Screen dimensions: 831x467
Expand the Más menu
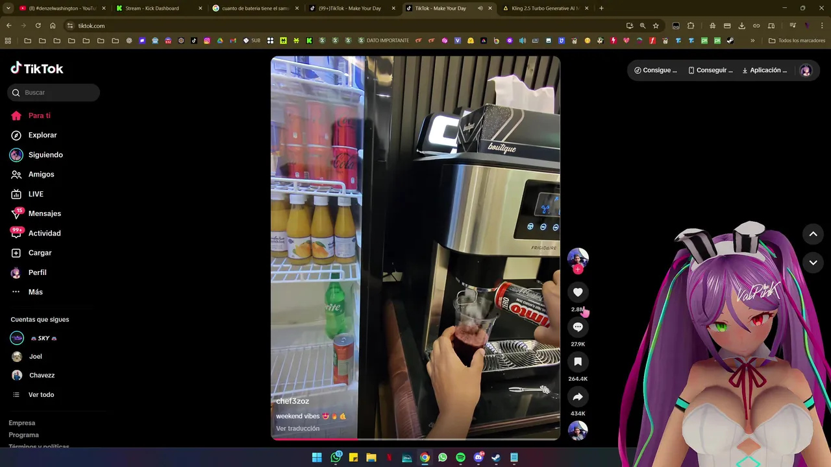pos(35,292)
